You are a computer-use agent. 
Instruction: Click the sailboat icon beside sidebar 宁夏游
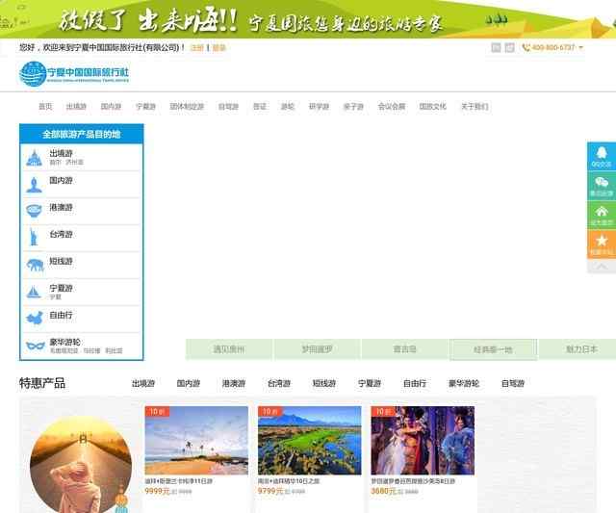tap(34, 292)
